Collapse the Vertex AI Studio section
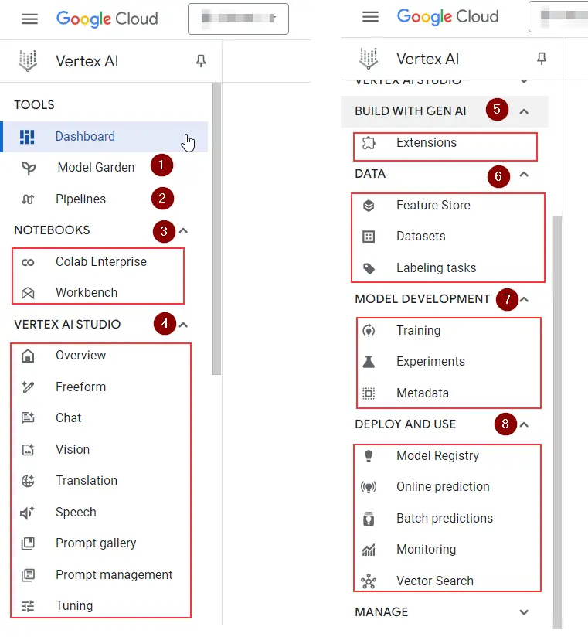 [x=183, y=325]
